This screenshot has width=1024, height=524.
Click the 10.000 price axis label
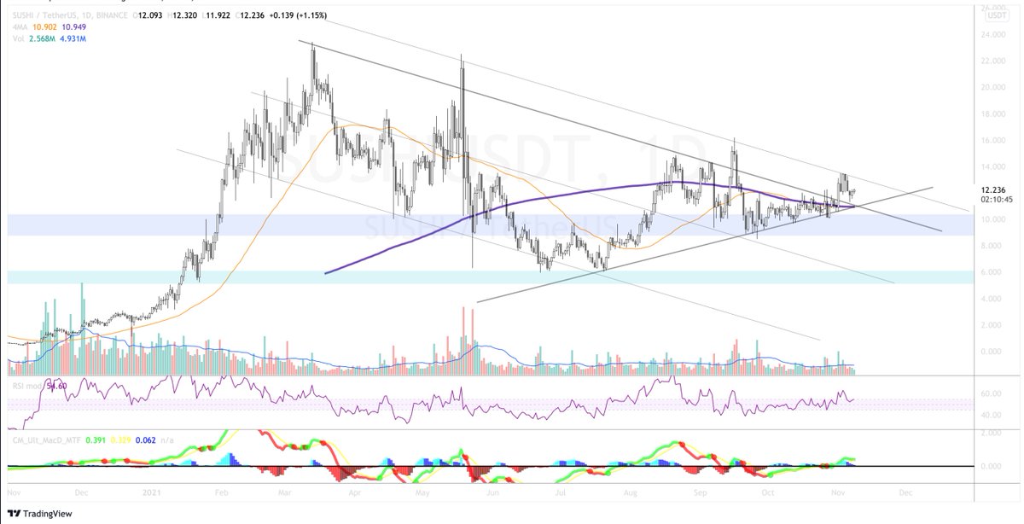coord(992,219)
